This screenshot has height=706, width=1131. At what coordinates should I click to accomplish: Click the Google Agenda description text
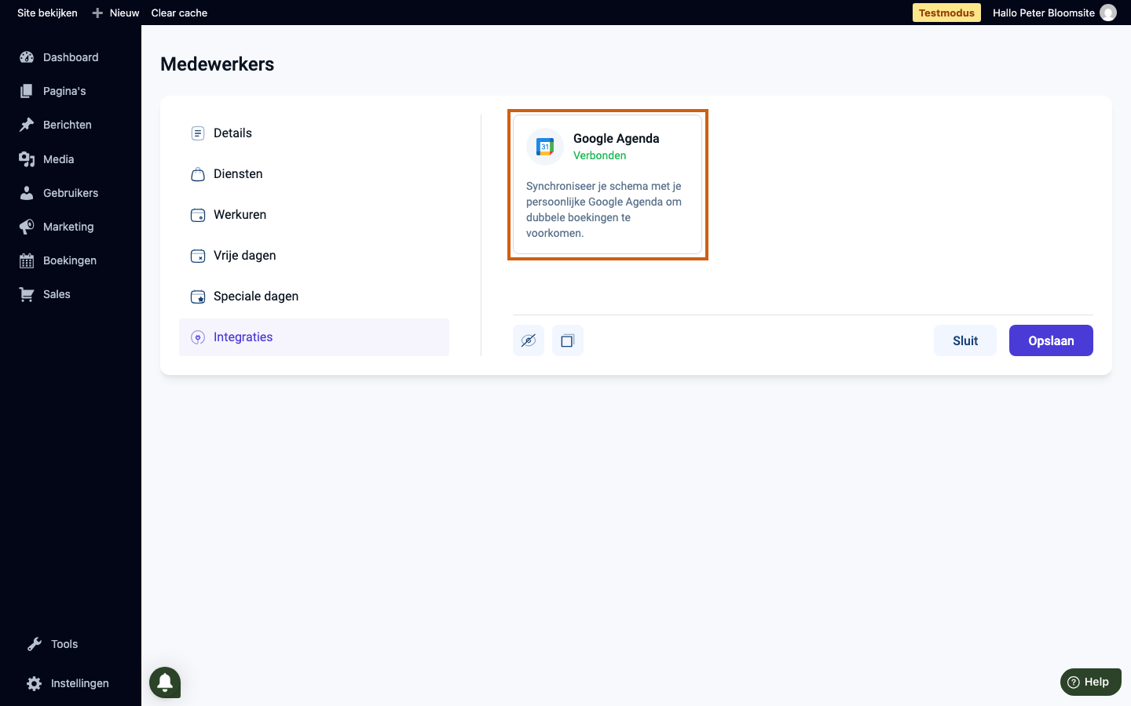pyautogui.click(x=604, y=209)
